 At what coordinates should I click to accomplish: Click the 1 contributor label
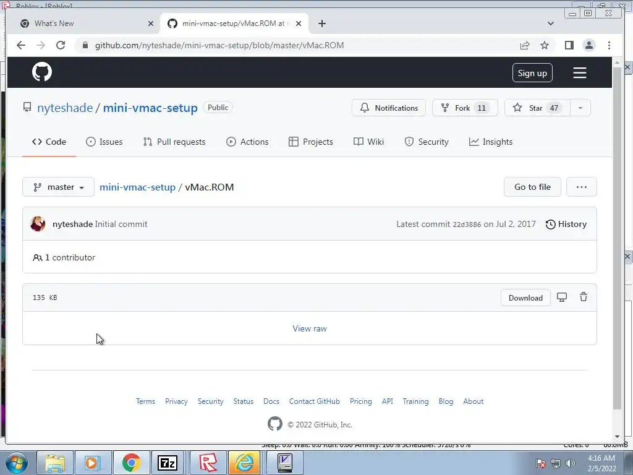pyautogui.click(x=64, y=257)
